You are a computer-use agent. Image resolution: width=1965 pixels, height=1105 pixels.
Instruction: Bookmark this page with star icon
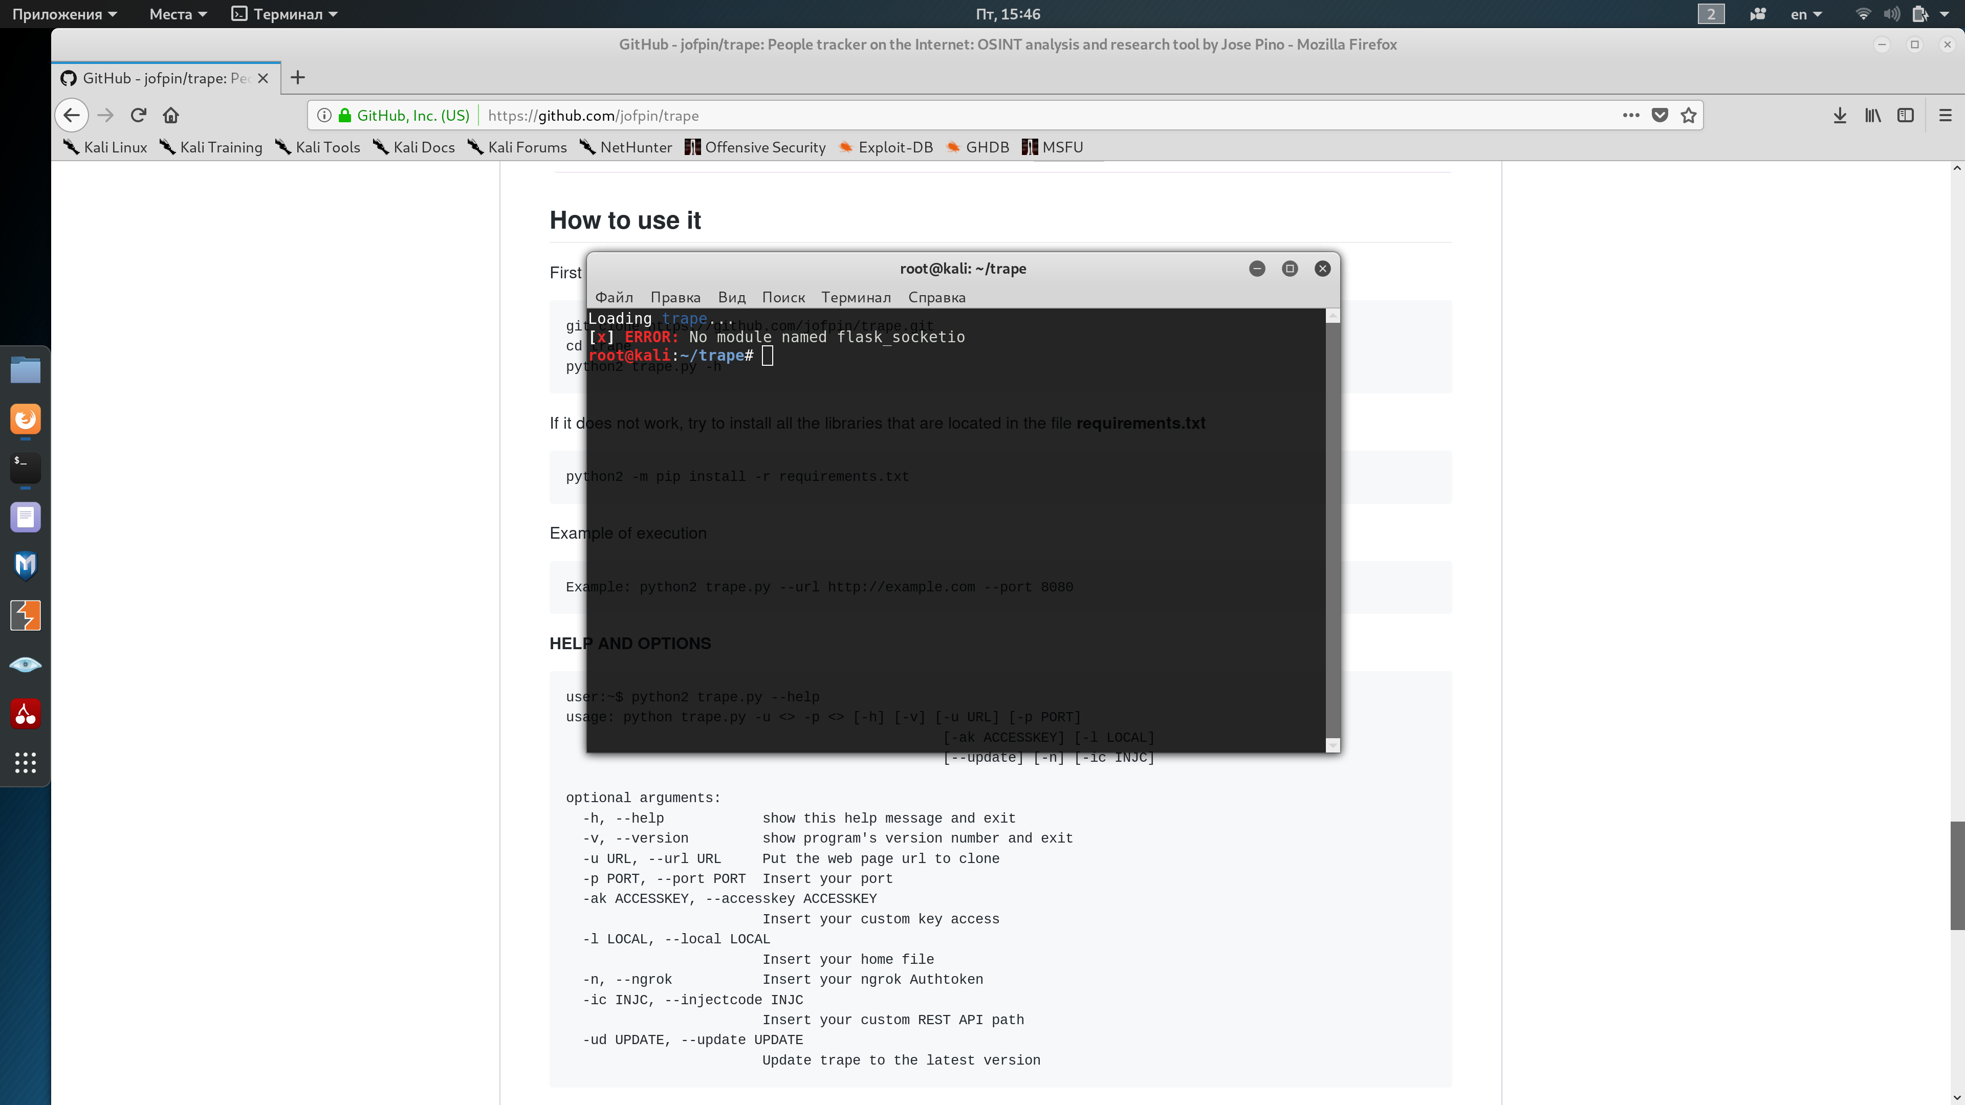coord(1688,115)
